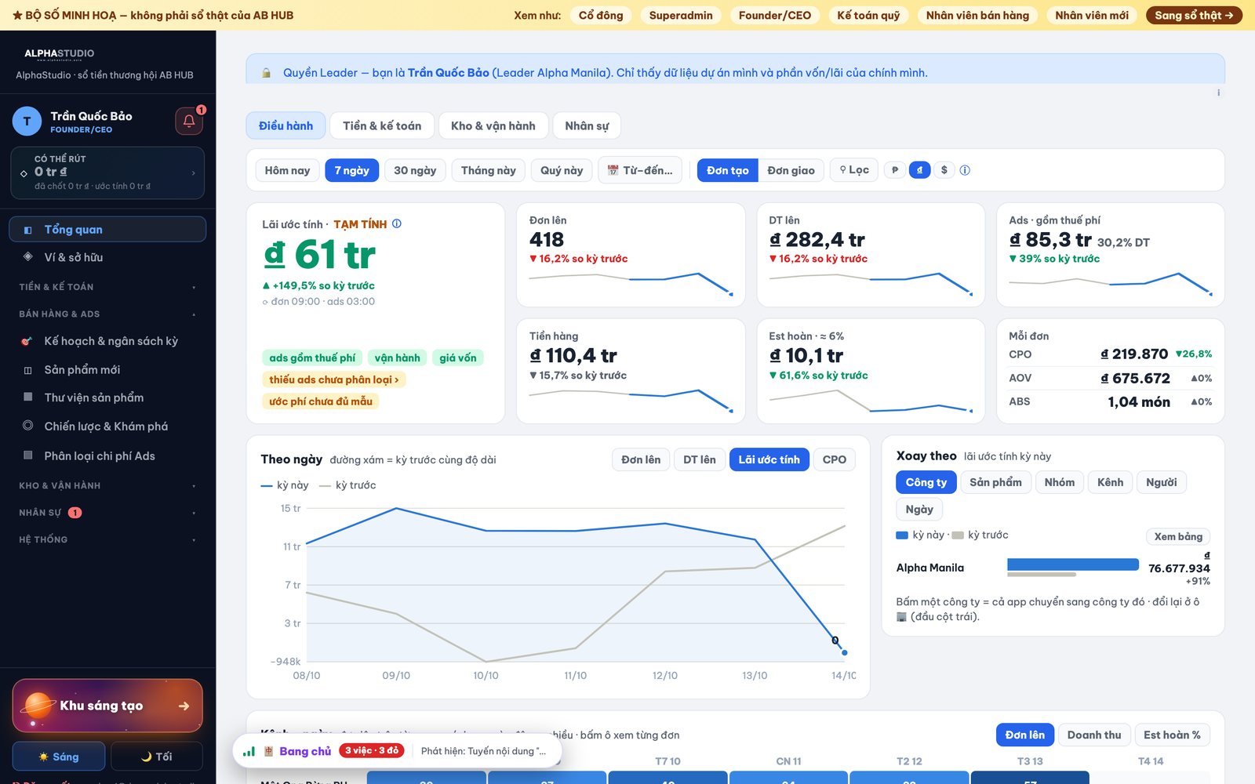Click the NHÂN SỰ red badge

[x=75, y=513]
